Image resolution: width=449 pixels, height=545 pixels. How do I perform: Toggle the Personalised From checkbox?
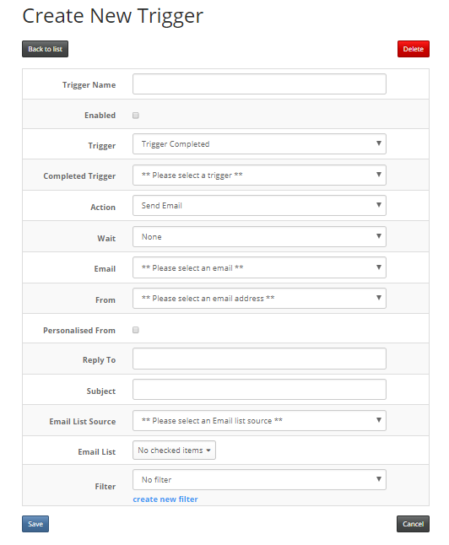136,330
